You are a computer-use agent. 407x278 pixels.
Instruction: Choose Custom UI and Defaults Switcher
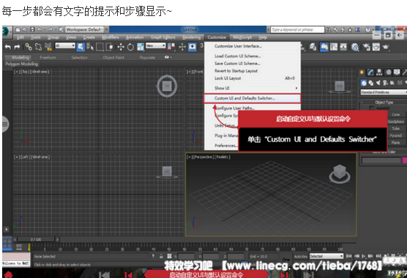tap(253, 98)
